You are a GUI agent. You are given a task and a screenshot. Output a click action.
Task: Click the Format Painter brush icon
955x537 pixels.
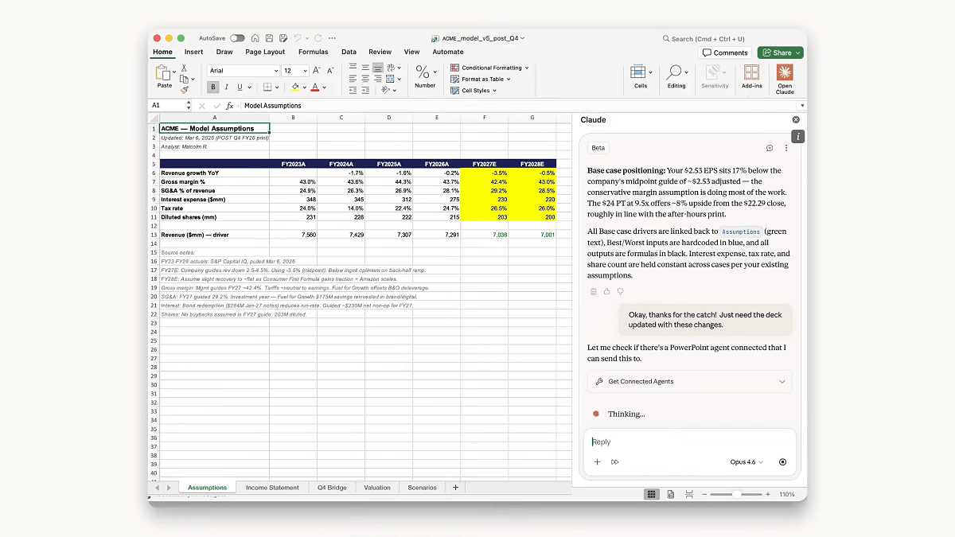pos(185,90)
